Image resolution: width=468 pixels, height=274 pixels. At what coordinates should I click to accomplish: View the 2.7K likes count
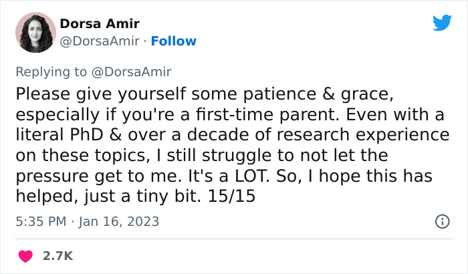point(58,256)
